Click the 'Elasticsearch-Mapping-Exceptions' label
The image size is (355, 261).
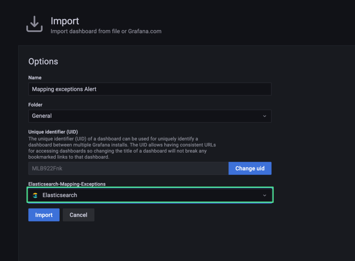point(67,184)
